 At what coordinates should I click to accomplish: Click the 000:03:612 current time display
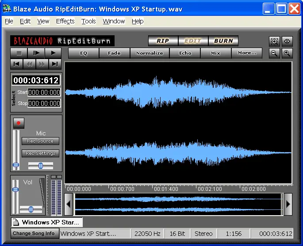coord(36,80)
